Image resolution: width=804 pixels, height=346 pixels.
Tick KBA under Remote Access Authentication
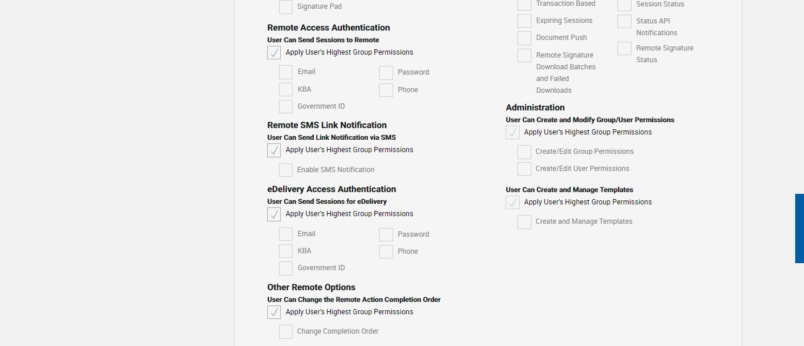click(285, 89)
